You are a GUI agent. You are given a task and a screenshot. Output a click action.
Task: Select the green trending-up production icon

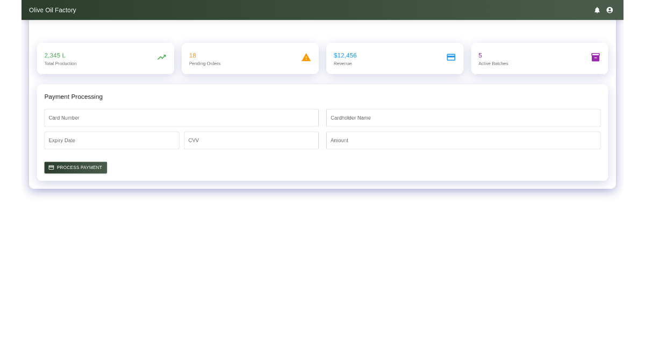click(x=161, y=57)
